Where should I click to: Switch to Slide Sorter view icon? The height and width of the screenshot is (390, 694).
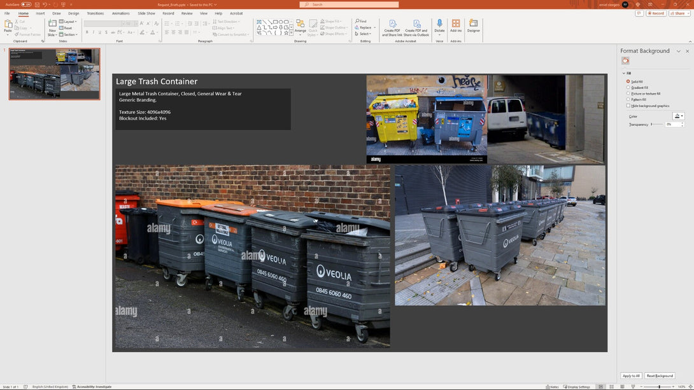tap(611, 387)
